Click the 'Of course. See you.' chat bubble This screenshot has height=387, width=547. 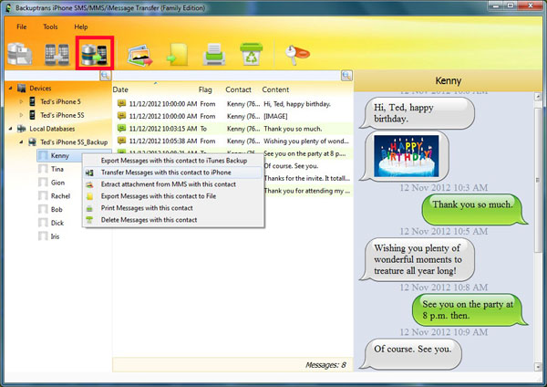click(411, 354)
